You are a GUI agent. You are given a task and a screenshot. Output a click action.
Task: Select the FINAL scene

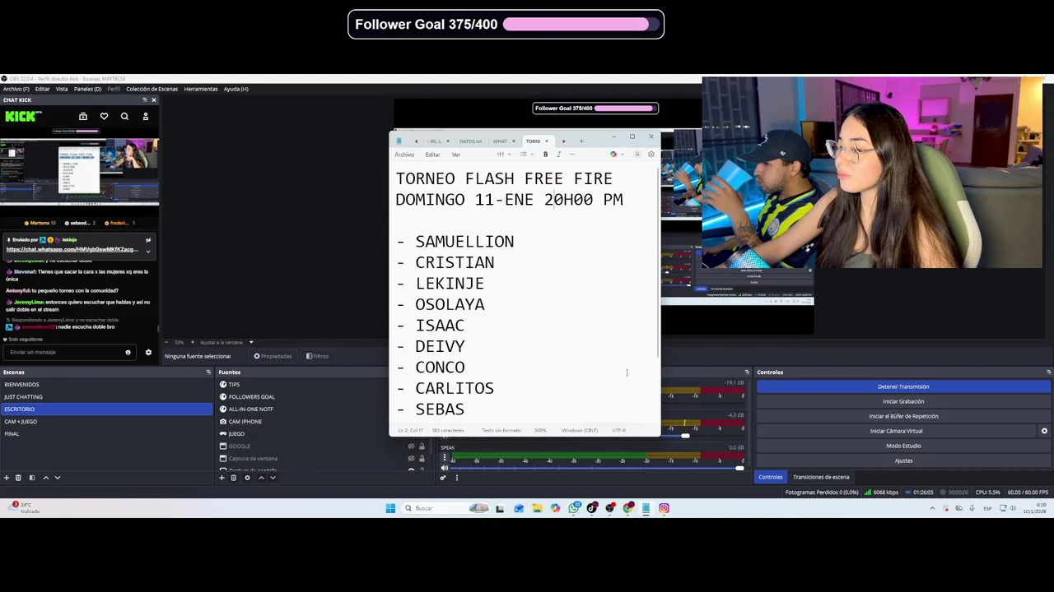(x=106, y=434)
